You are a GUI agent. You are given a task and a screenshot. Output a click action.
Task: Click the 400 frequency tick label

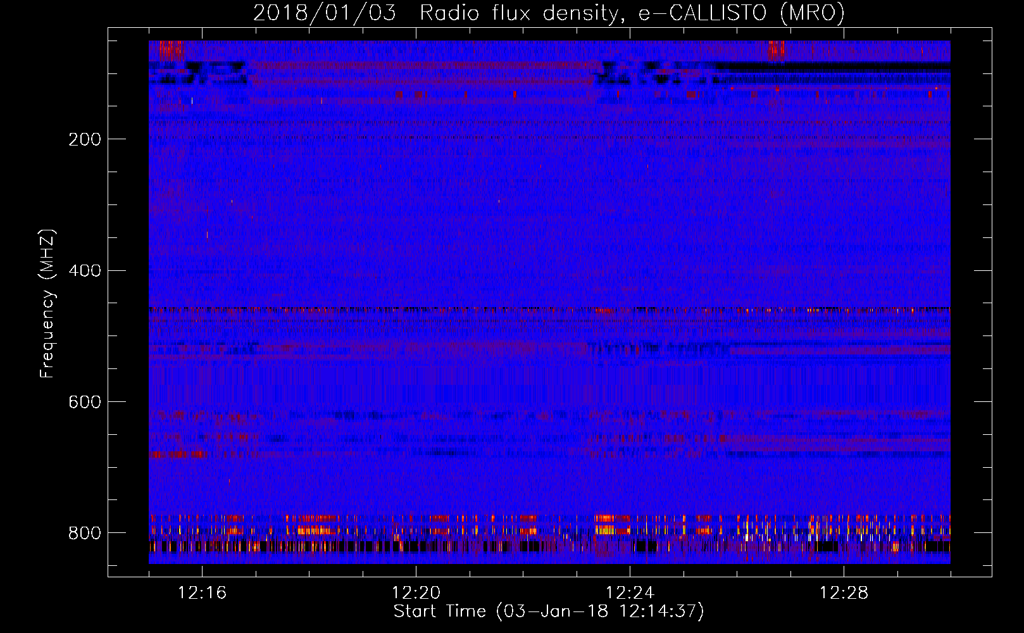click(85, 271)
